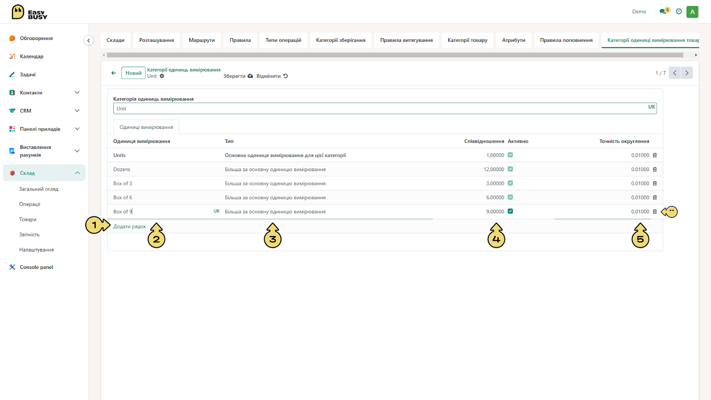Click the Demo link in header
The width and height of the screenshot is (711, 400).
[639, 12]
